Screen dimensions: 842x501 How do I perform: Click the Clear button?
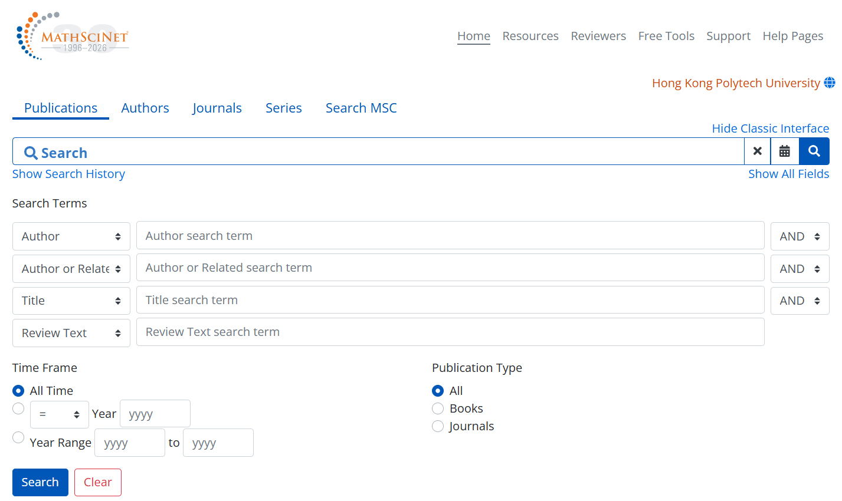click(x=97, y=482)
